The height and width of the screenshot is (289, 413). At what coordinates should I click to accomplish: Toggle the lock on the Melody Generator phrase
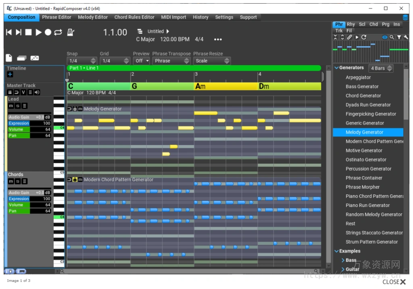coord(75,109)
